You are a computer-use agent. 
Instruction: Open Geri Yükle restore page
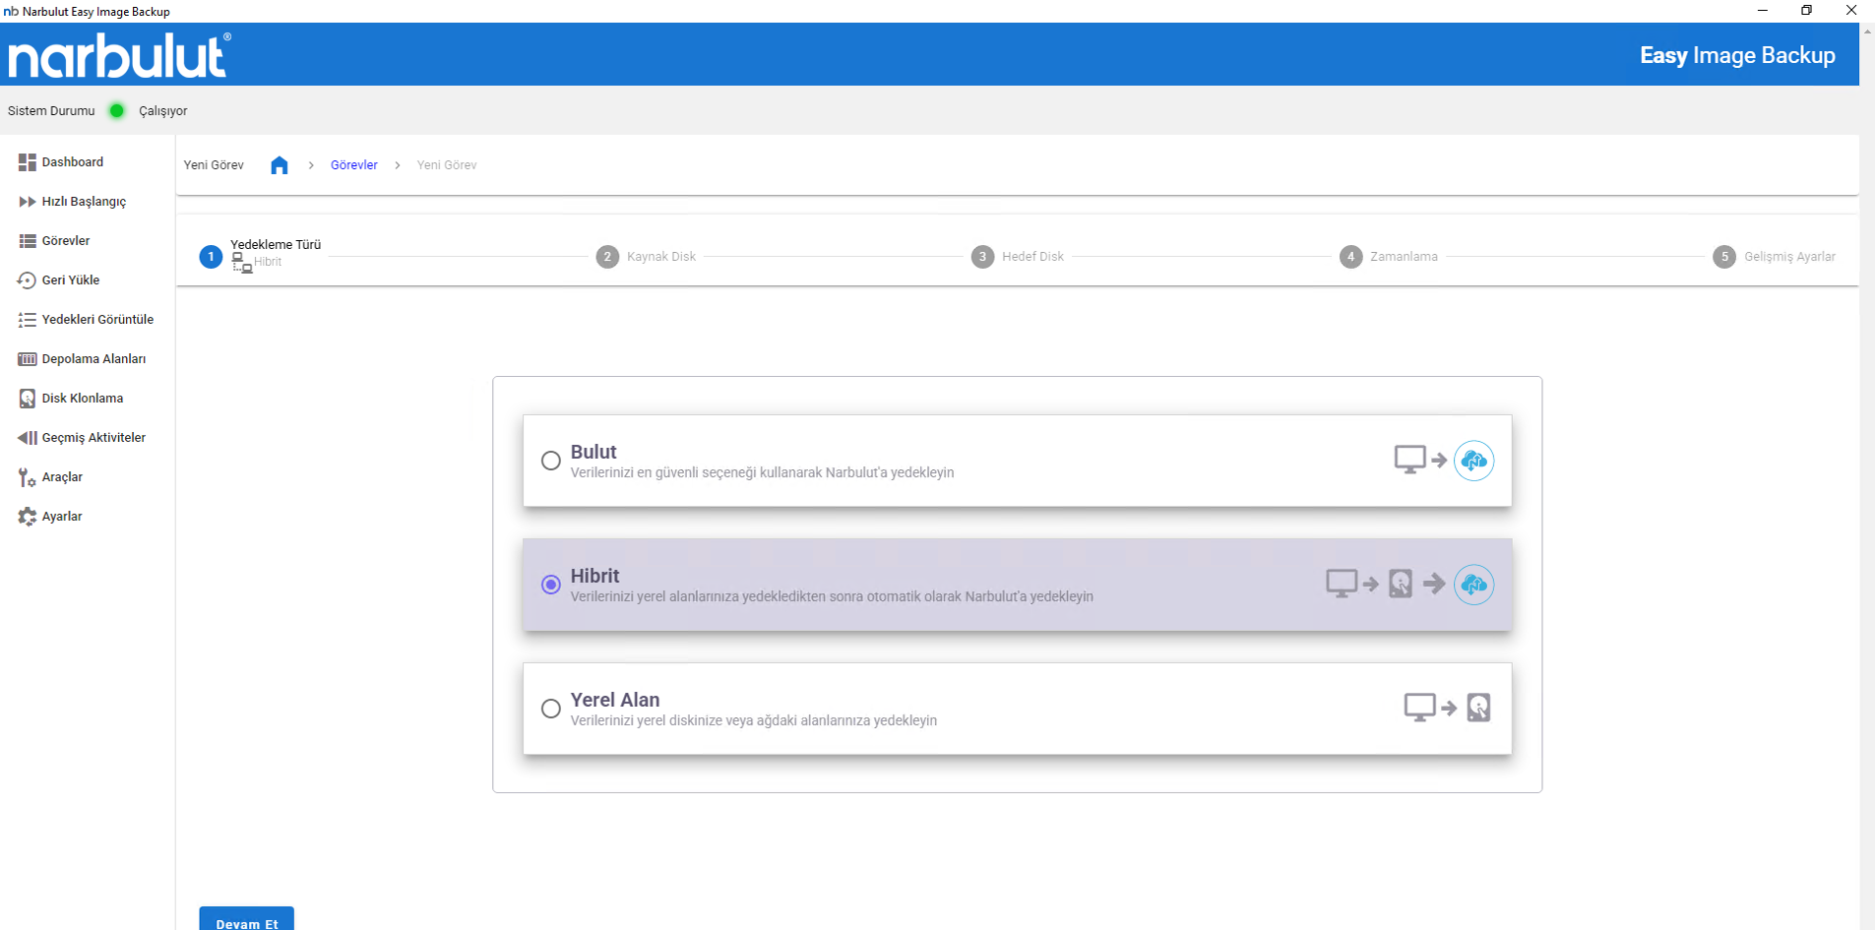coord(70,280)
